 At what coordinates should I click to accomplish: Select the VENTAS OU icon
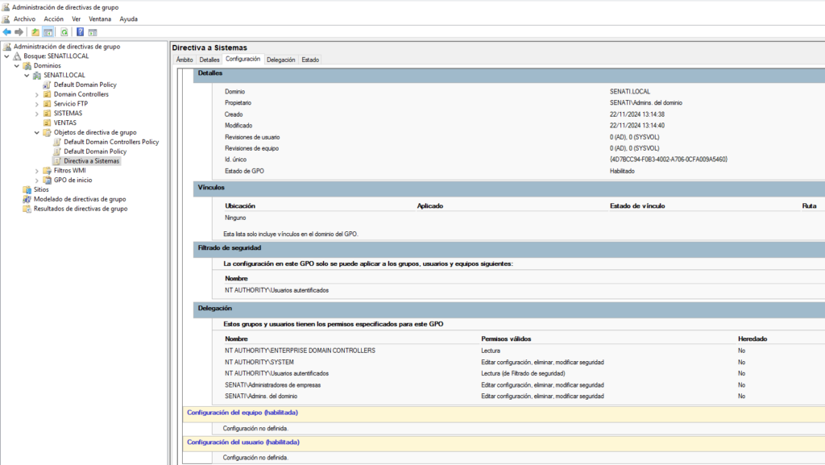47,122
